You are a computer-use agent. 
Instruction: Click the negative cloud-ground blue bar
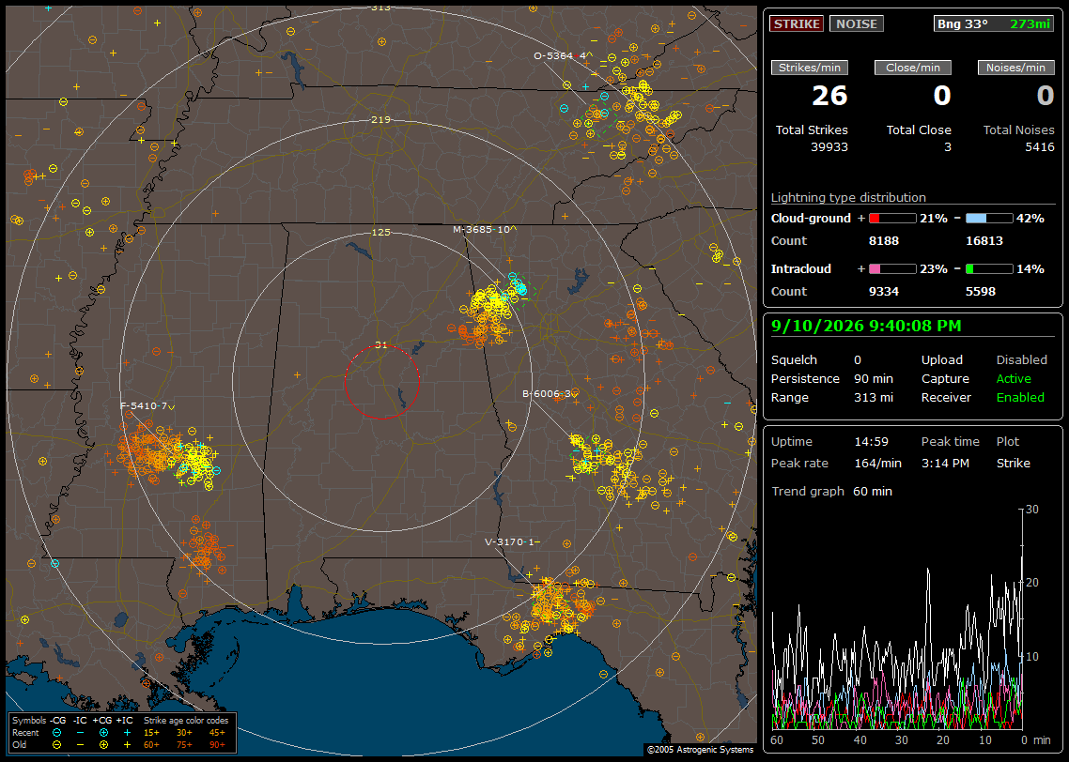tap(989, 219)
